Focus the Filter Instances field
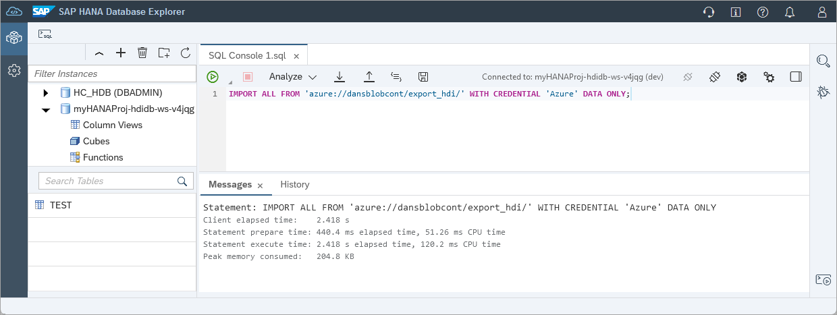The image size is (837, 315). [112, 74]
